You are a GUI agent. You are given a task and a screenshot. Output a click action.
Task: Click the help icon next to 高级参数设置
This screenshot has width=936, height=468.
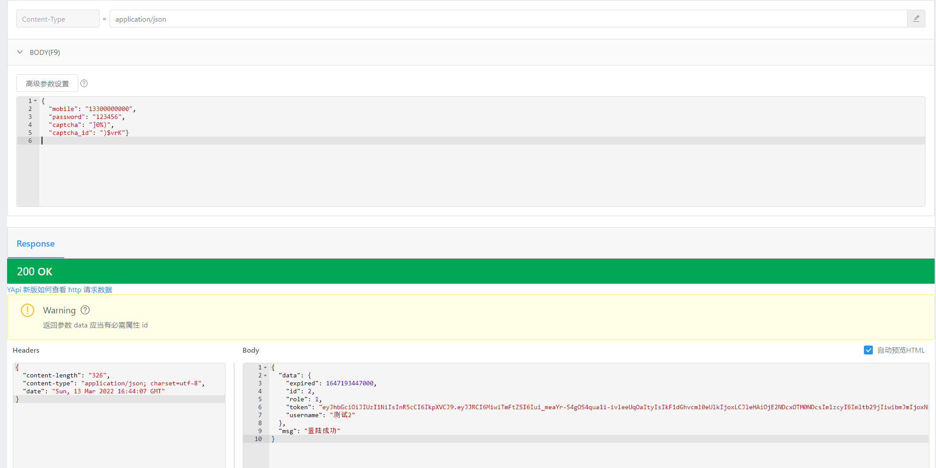[x=84, y=83]
